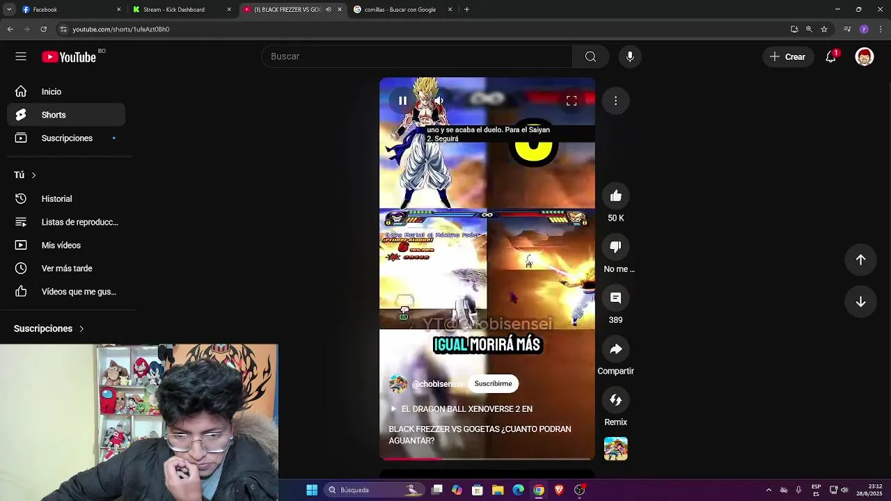891x501 pixels.
Task: Open the Windows Start menu
Action: (312, 490)
